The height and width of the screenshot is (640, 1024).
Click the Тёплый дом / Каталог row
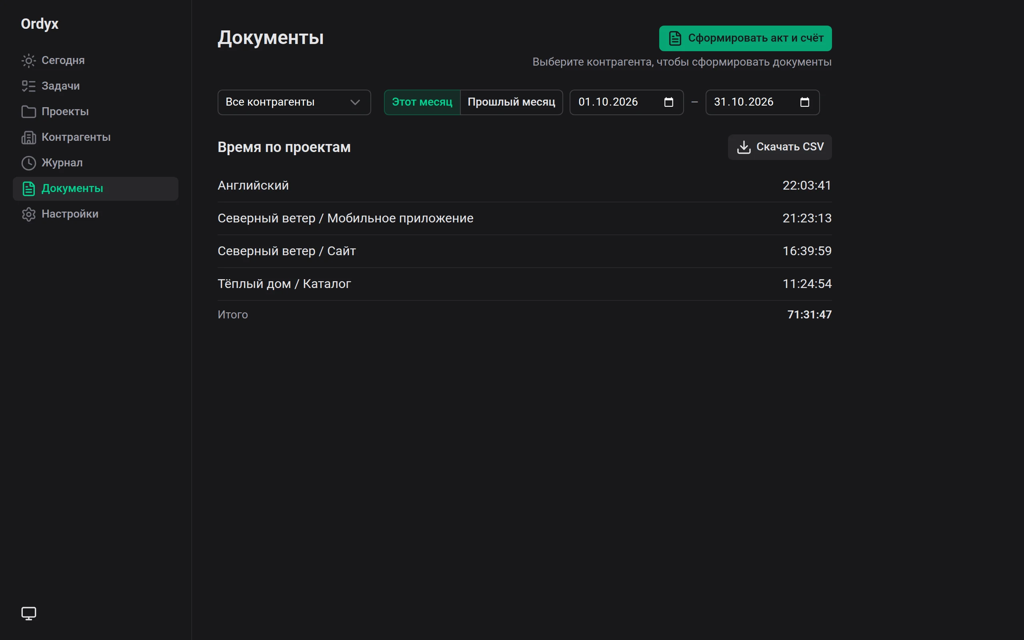click(x=525, y=284)
